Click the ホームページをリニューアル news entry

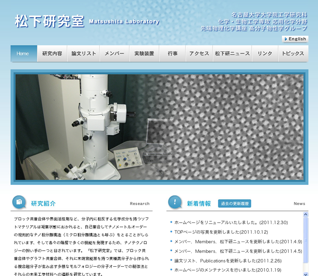231,223
